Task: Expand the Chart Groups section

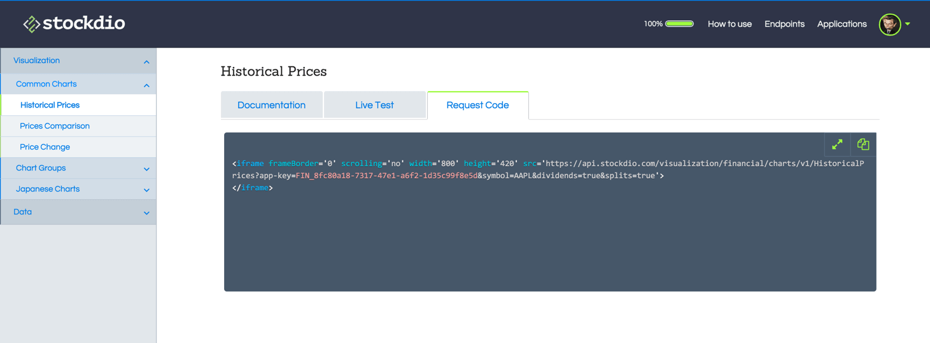Action: point(78,168)
